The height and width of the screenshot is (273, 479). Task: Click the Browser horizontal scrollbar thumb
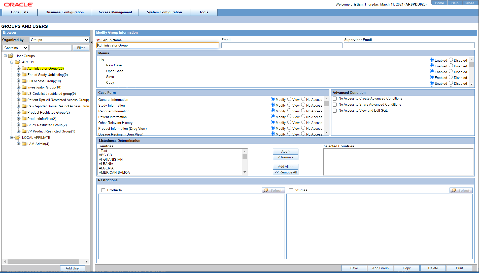click(43, 262)
